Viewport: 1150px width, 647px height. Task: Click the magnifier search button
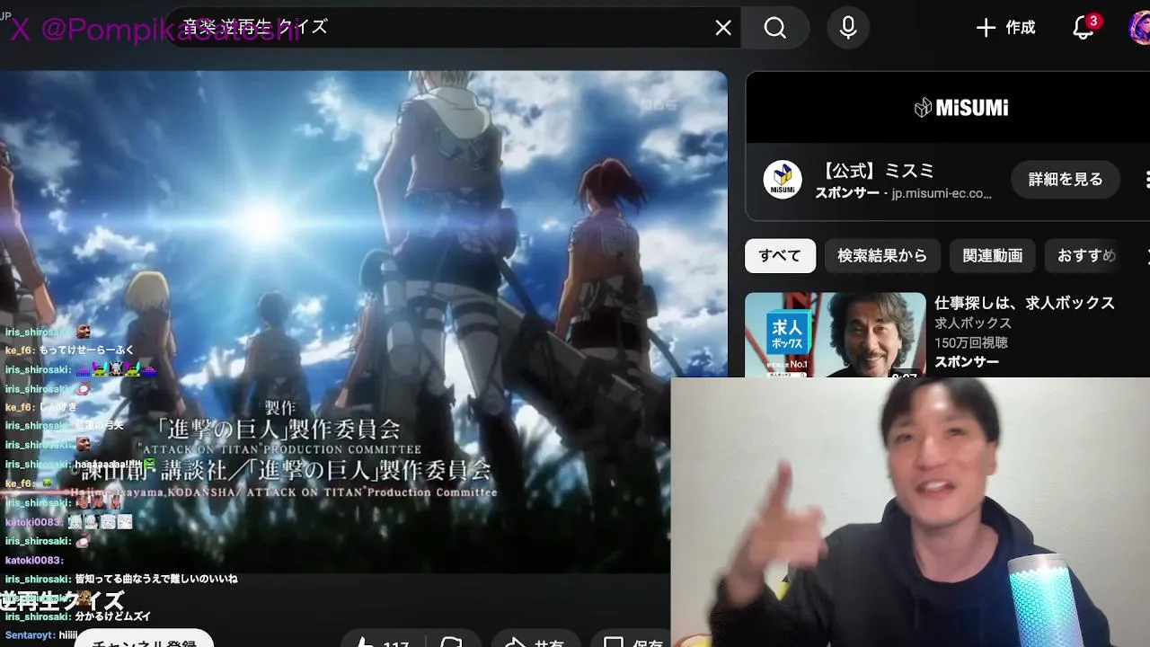click(x=775, y=28)
